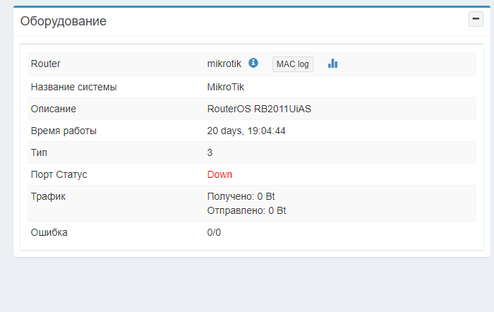The width and height of the screenshot is (494, 312).
Task: Click the Тип row label
Action: click(38, 152)
